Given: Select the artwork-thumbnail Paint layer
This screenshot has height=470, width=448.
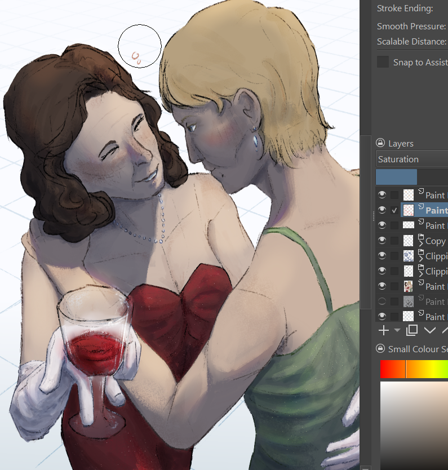Looking at the screenshot, I should click(408, 286).
